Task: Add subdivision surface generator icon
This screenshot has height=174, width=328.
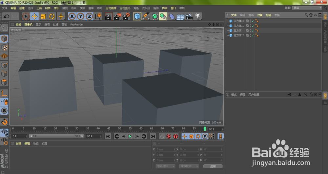Action: tap(154, 16)
